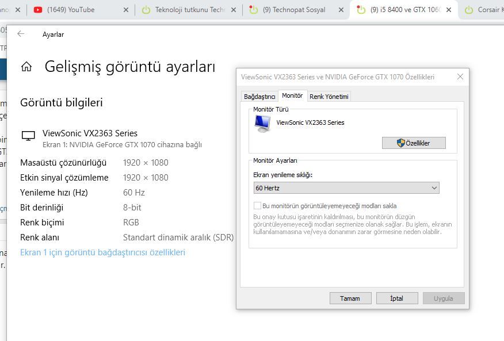This screenshot has height=341, width=504.
Task: Click the 8-bit value
Action: [132, 207]
